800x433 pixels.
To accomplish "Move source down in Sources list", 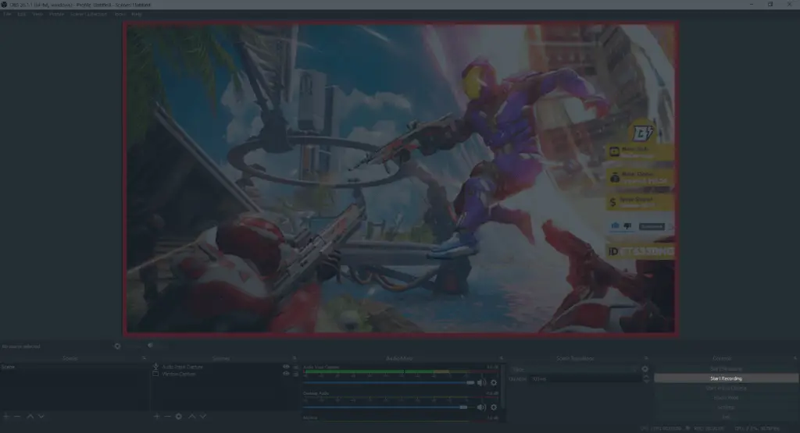I will pos(203,416).
